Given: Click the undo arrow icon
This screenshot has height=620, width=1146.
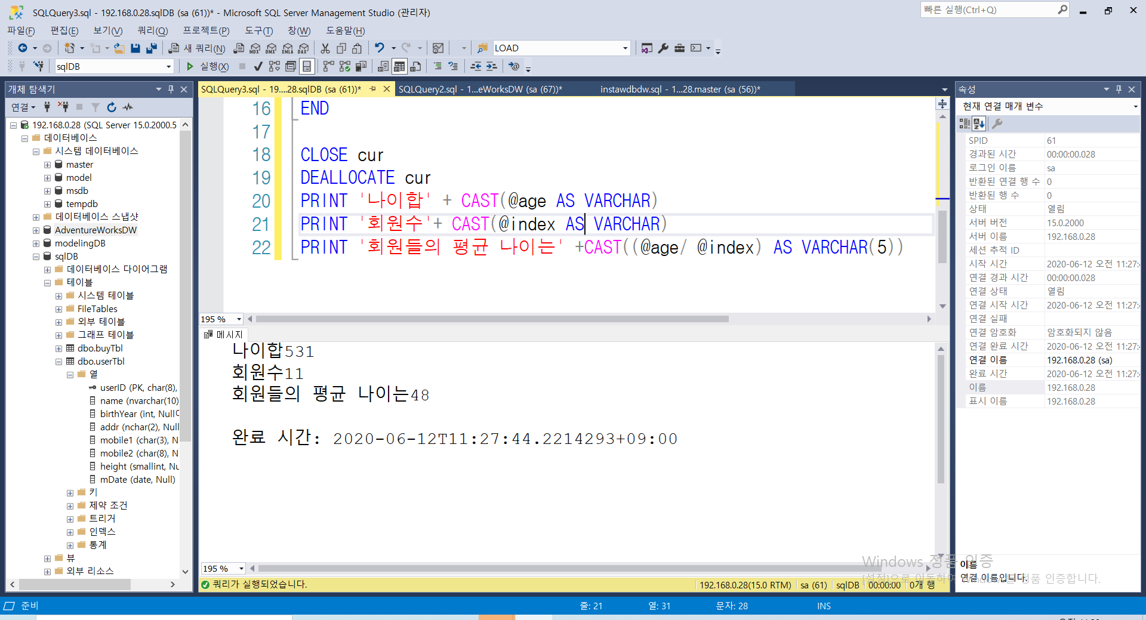Looking at the screenshot, I should (x=380, y=48).
